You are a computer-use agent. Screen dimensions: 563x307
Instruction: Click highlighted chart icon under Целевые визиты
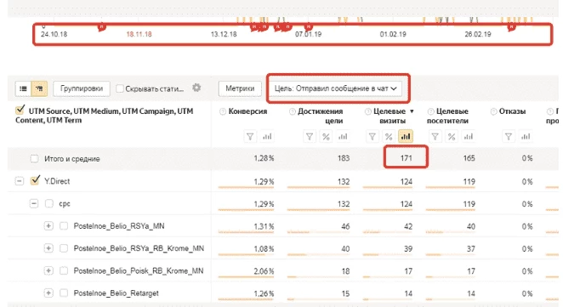(x=406, y=136)
